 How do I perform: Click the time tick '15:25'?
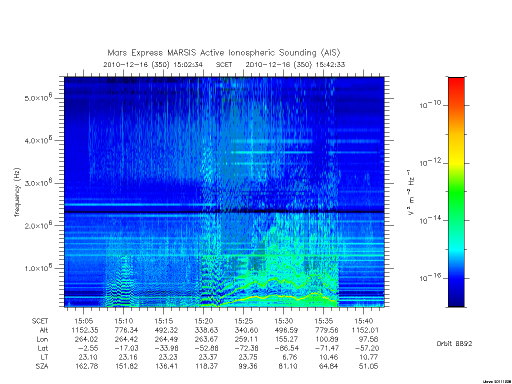click(x=243, y=321)
